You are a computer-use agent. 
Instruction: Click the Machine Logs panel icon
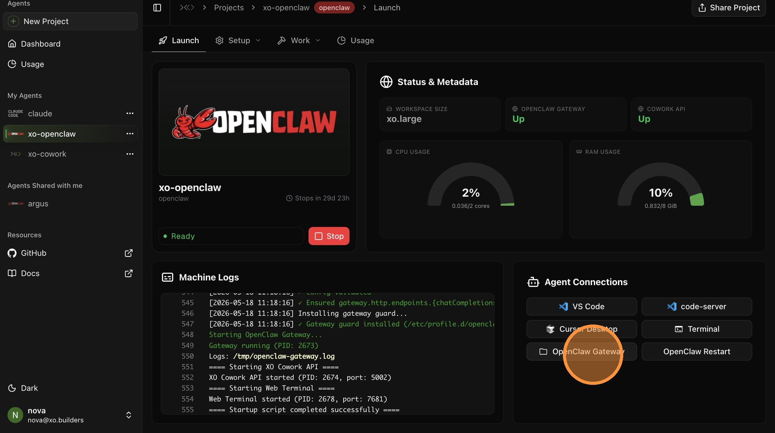click(x=167, y=277)
